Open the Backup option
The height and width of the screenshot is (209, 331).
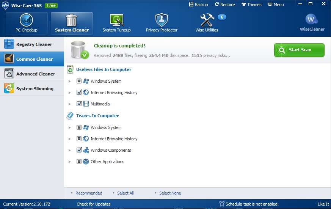coord(198,5)
